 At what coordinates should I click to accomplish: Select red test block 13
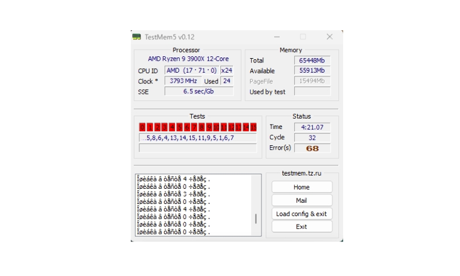coord(238,127)
